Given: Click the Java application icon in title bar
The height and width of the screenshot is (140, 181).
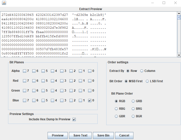Looking at the screenshot, I should [x=4, y=3].
